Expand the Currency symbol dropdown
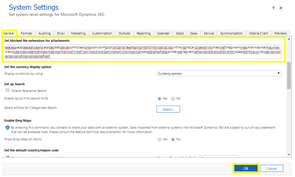This screenshot has width=295, height=177. click(219, 73)
